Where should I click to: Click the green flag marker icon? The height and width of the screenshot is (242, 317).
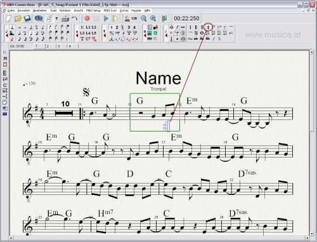(164, 18)
